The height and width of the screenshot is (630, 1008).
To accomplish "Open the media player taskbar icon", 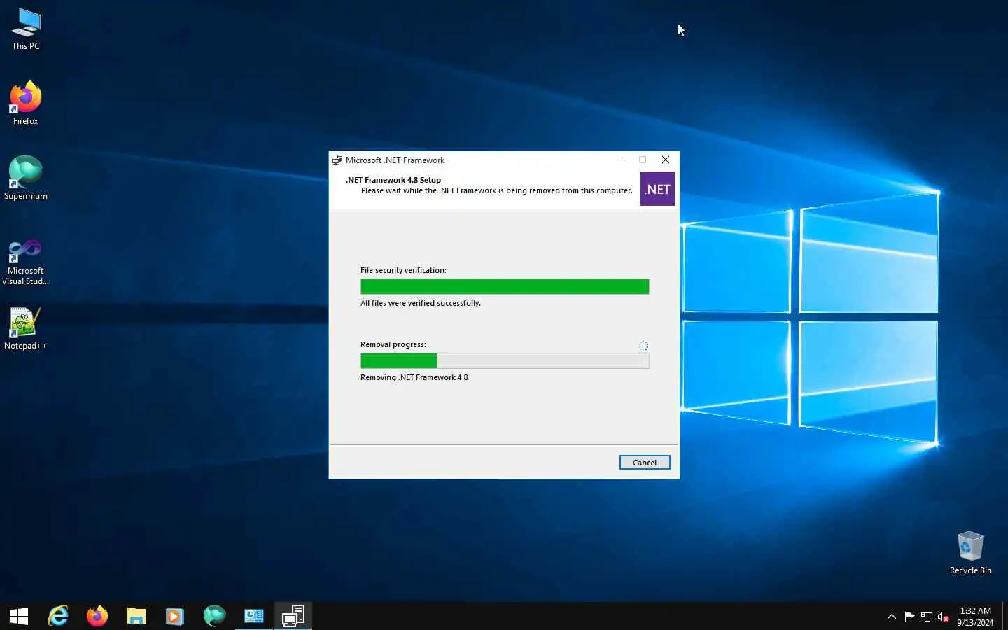I will point(175,616).
